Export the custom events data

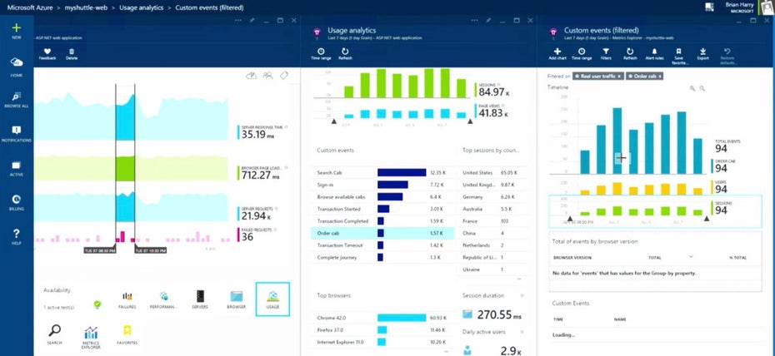coord(703,52)
